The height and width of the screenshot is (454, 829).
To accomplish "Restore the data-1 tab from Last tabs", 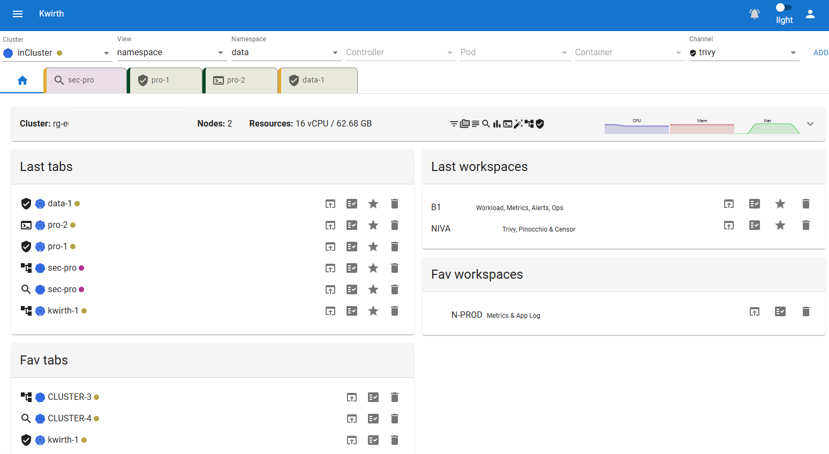I will (x=330, y=204).
